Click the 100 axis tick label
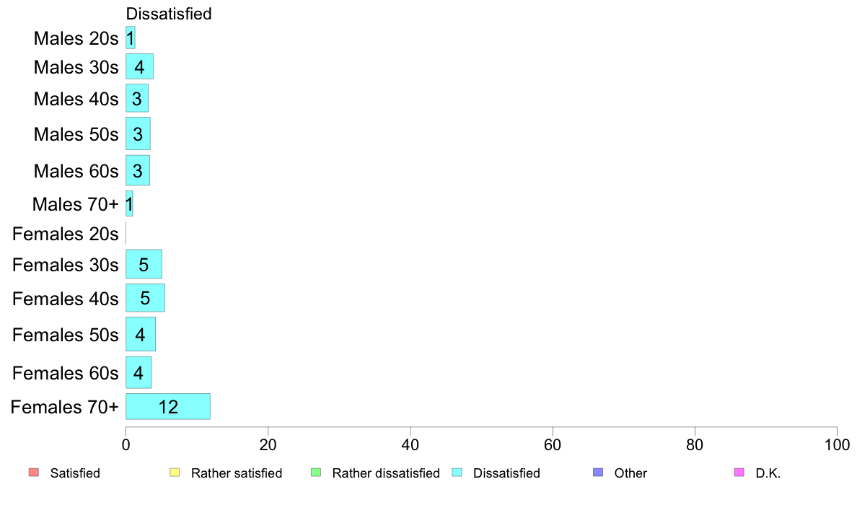 (x=837, y=445)
